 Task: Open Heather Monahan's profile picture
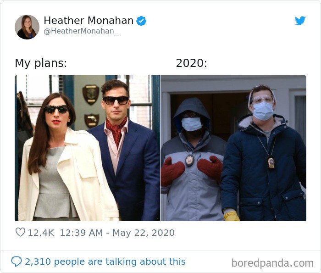click(x=27, y=27)
